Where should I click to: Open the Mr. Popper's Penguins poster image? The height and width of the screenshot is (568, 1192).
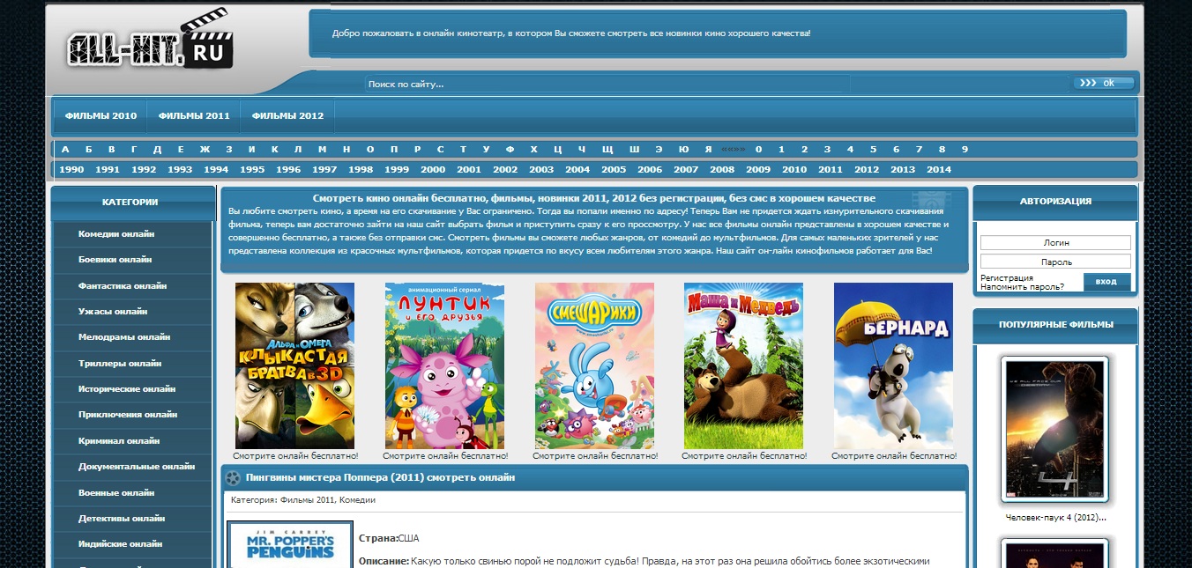click(x=290, y=545)
